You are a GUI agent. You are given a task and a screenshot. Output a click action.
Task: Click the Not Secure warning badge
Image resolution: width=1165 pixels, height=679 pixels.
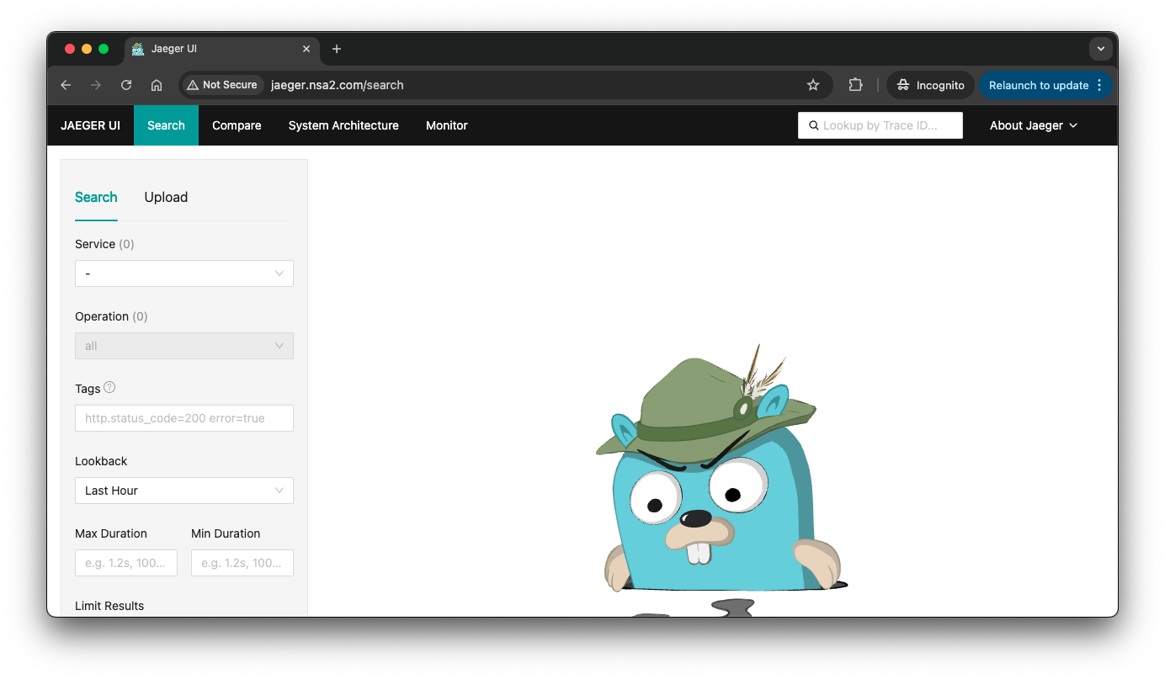(x=222, y=85)
